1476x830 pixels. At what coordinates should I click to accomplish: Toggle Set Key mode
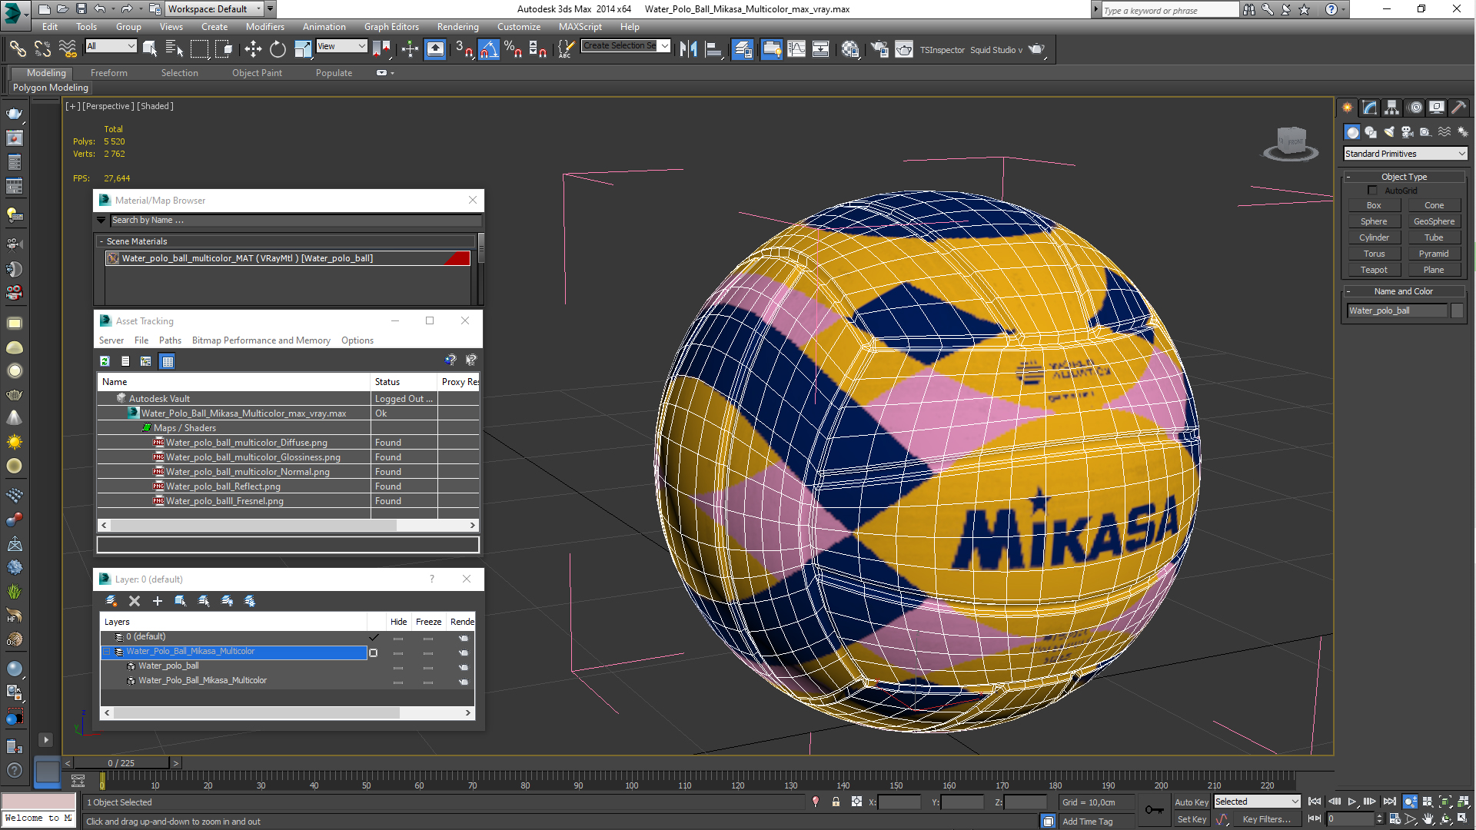click(x=1192, y=819)
